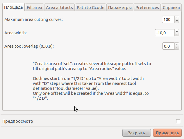Image resolution: width=184 pixels, height=139 pixels.
Task: Select the Площадь tab
Action: [x=13, y=7]
